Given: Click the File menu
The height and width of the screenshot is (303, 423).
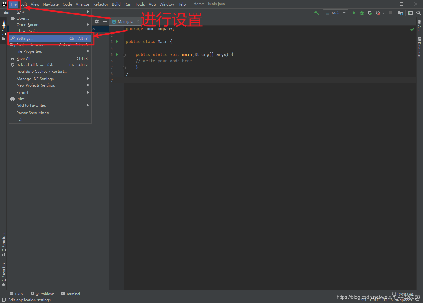Looking at the screenshot, I should pos(13,4).
